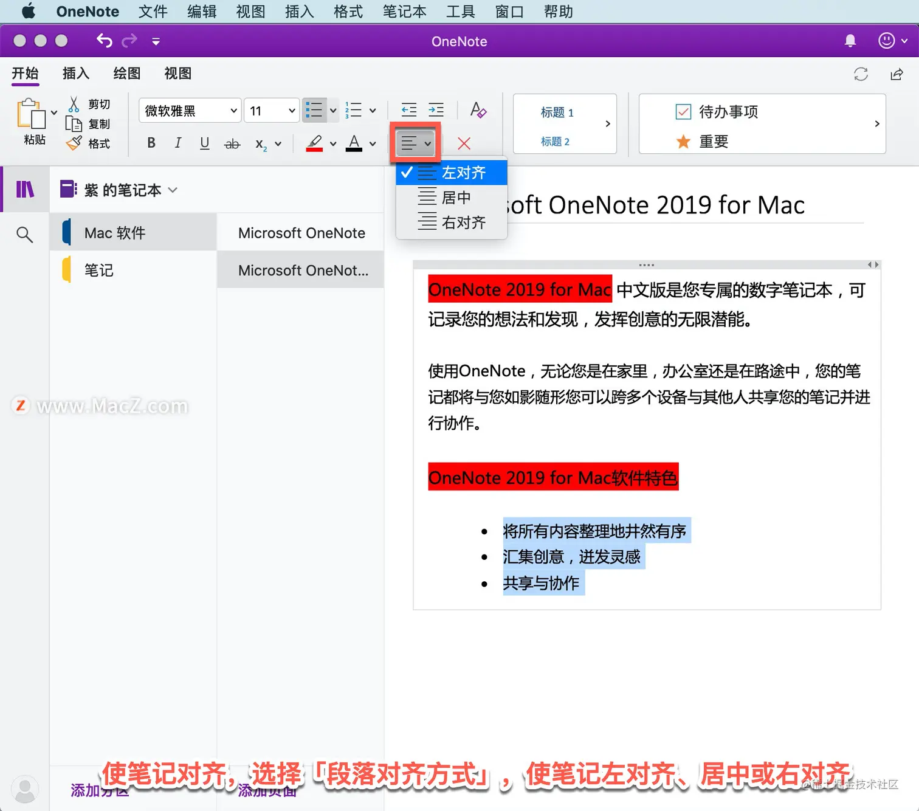Expand the bulleted list style dropdown

(x=333, y=111)
